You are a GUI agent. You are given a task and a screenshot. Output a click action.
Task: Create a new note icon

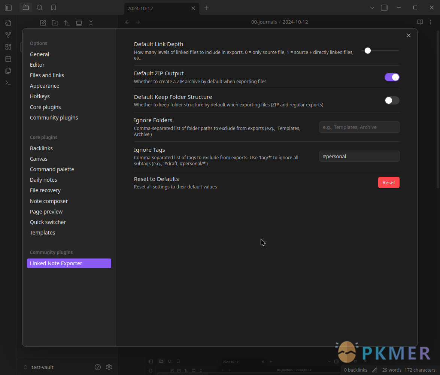(x=43, y=23)
